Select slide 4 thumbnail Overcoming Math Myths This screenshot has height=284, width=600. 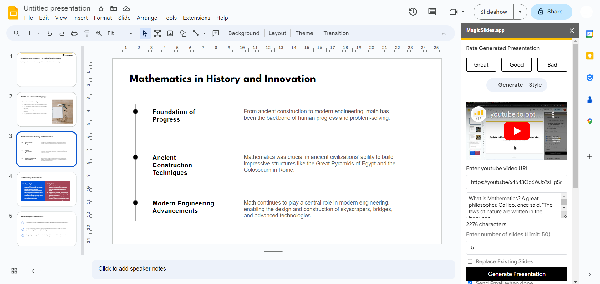(x=46, y=189)
